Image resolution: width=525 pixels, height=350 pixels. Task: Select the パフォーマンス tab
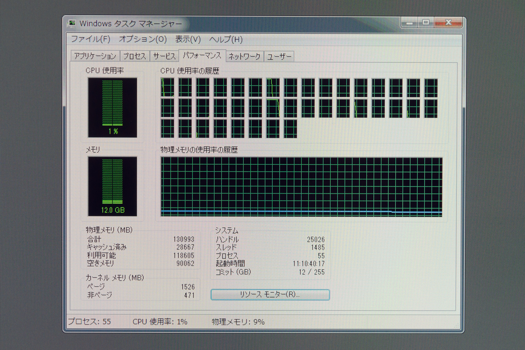pos(202,56)
